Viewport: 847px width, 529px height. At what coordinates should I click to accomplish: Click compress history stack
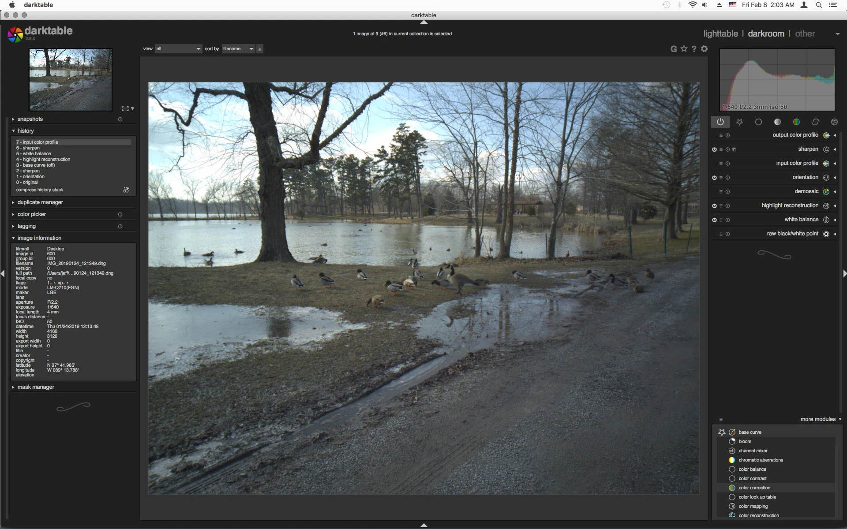coord(40,190)
